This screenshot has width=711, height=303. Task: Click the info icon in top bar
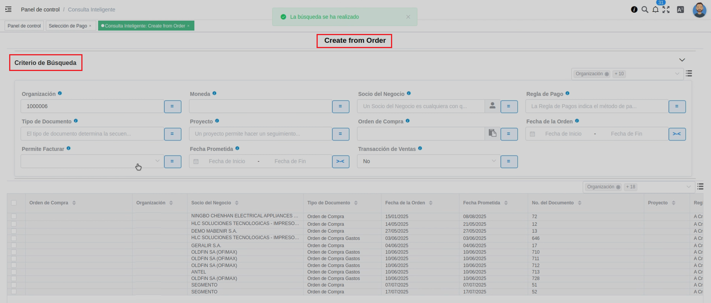coord(634,10)
